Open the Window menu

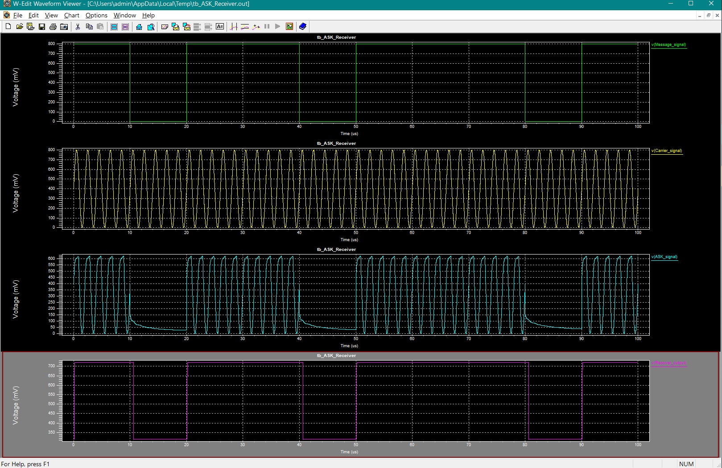click(x=124, y=15)
